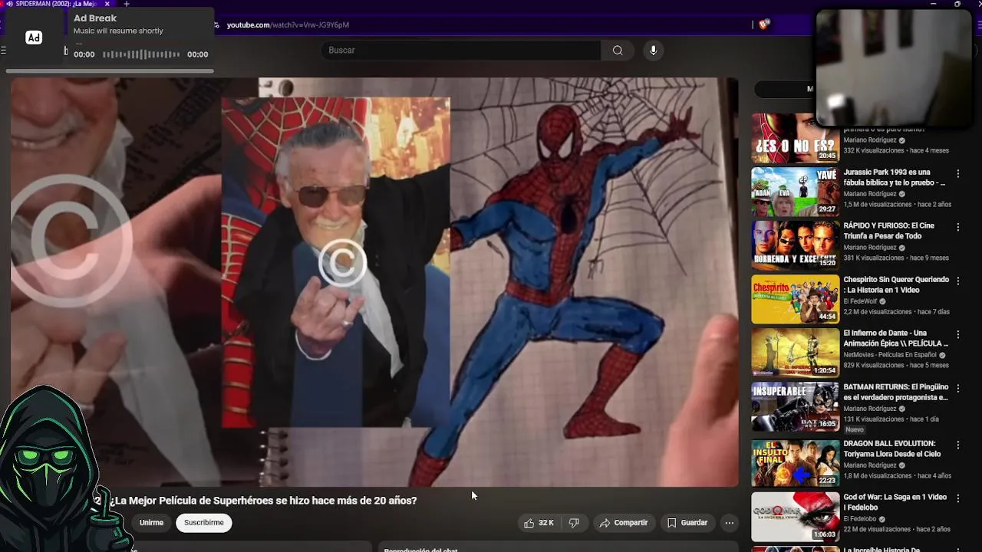Like the video with thumbs up
Screen dimensions: 982x552
[x=529, y=523]
